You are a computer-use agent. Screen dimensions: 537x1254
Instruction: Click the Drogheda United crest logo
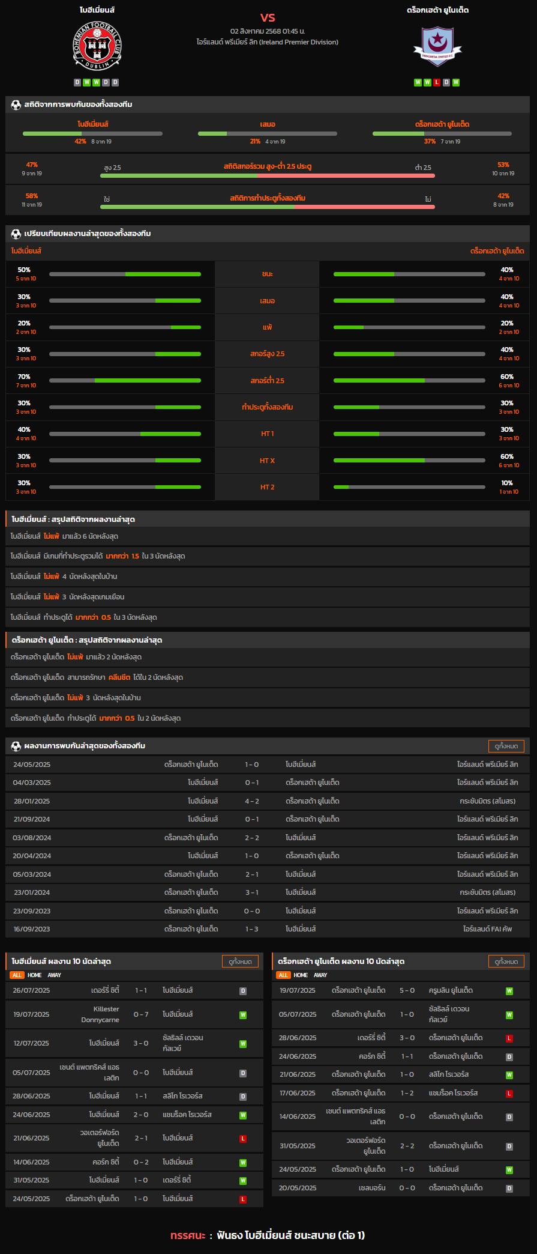click(x=437, y=46)
